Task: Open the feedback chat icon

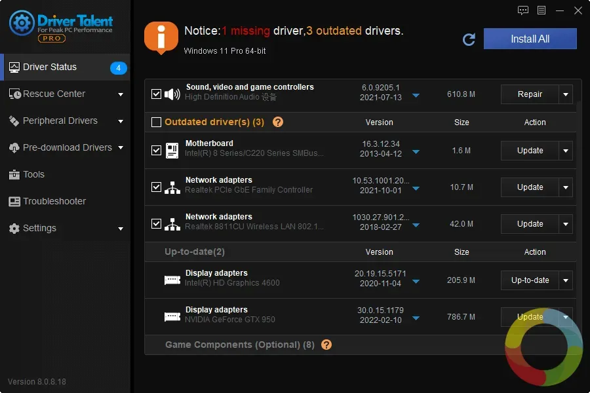Action: pyautogui.click(x=523, y=10)
